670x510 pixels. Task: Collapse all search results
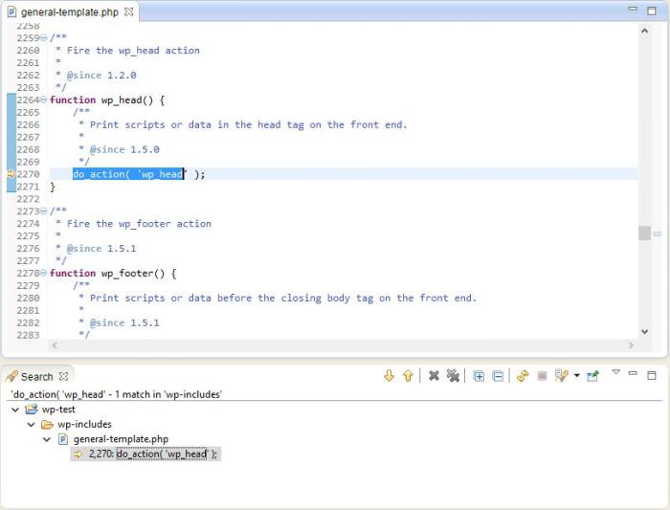pos(498,376)
